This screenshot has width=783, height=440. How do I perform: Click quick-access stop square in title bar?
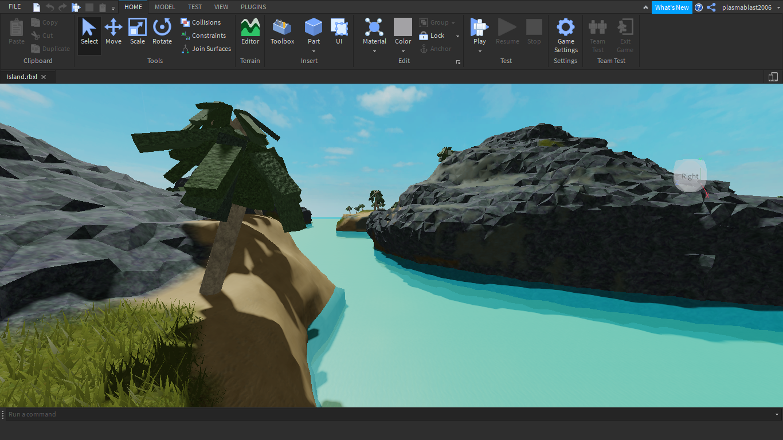(89, 7)
